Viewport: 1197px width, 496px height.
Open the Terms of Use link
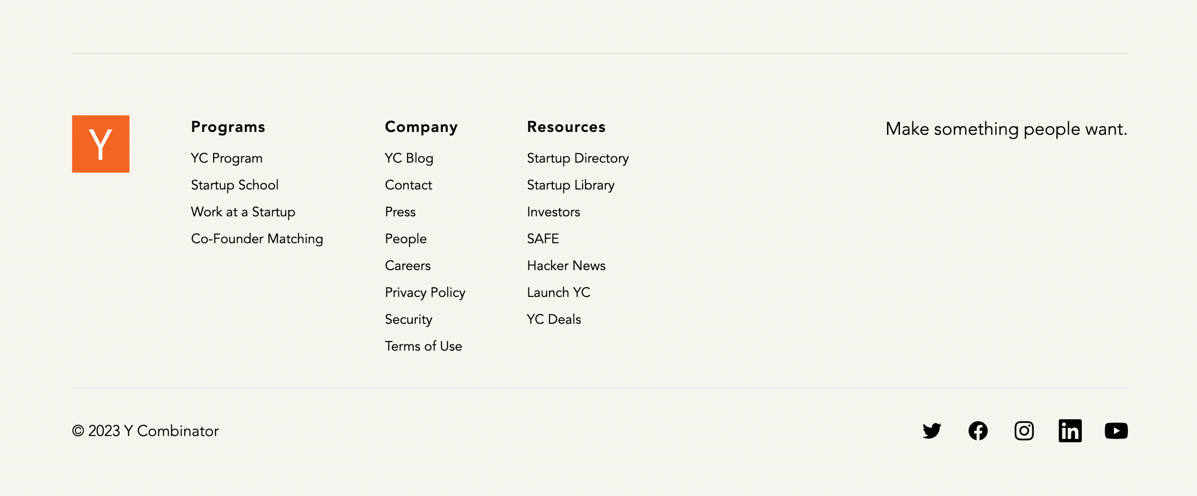pos(423,346)
